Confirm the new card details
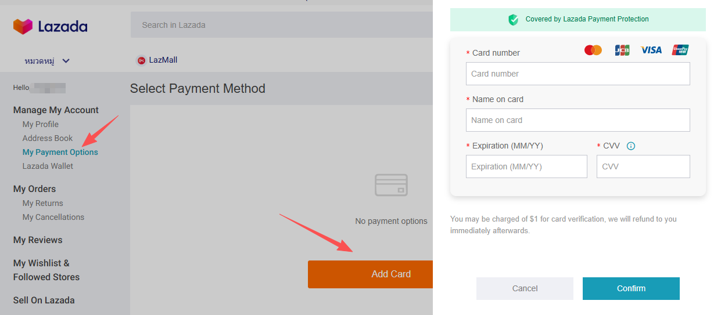The image size is (721, 315). (631, 288)
